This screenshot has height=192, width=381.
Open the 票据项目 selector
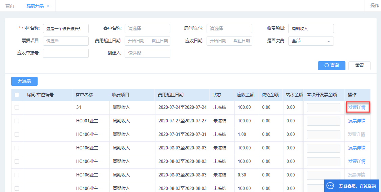[x=66, y=41]
